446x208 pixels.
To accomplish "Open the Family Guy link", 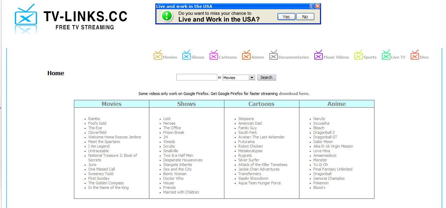I will pyautogui.click(x=247, y=128).
